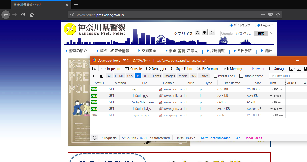This screenshot has height=162, width=307.
Task: Save page to Pocket
Action: (x=271, y=15)
